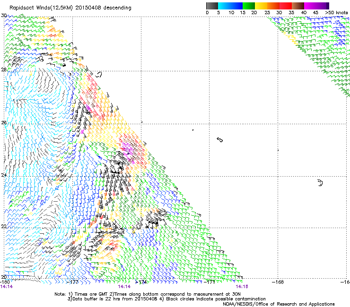This screenshot has width=350, height=307.
Task: Click the purple '14:14' time near -174
Action: 124,287
